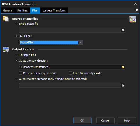Select the Single image file option
This screenshot has width=140, height=126.
coord(26,24)
